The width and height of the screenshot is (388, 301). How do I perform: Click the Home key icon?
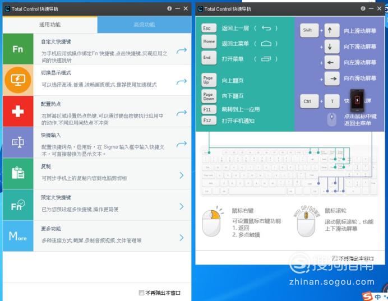209,41
